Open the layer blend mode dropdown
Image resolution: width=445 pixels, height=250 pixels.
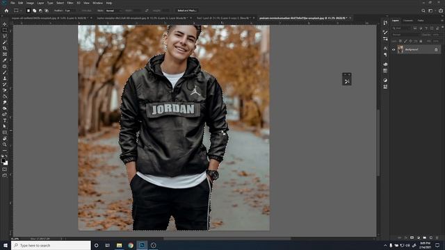(x=405, y=35)
